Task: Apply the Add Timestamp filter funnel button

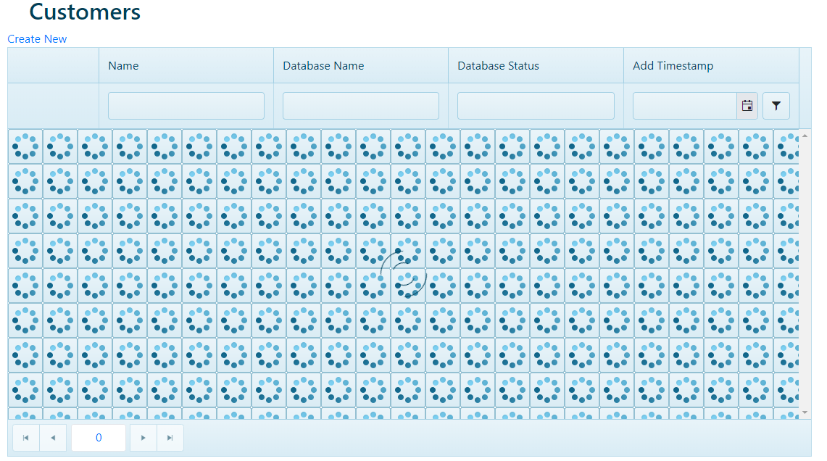Action: point(776,106)
